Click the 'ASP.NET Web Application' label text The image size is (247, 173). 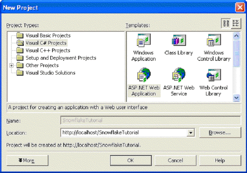[144, 91]
